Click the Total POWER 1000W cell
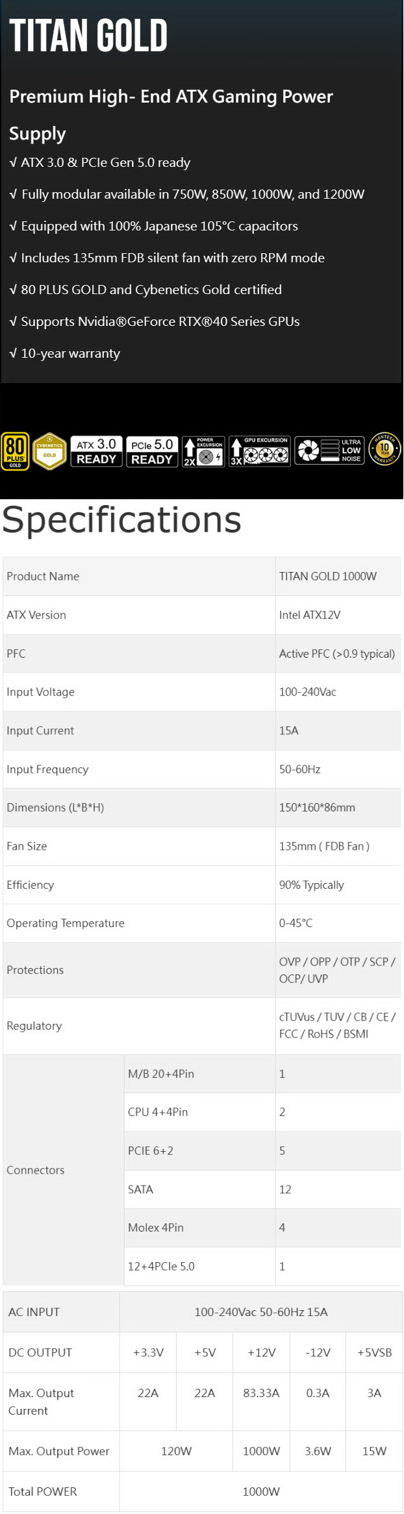 pyautogui.click(x=261, y=1491)
